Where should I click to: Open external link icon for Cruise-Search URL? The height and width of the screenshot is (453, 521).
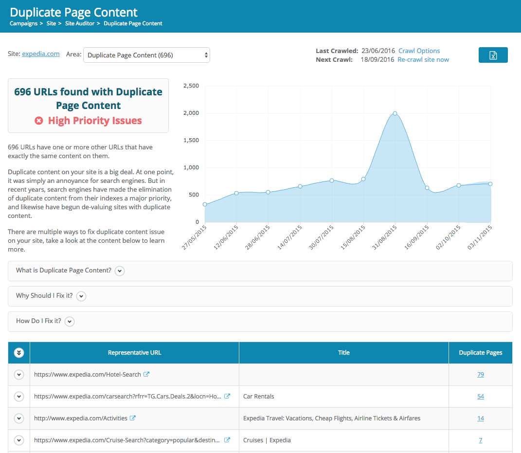[x=227, y=440]
